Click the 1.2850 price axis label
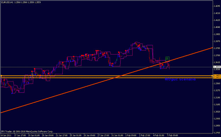221x137 pixels. [217, 126]
